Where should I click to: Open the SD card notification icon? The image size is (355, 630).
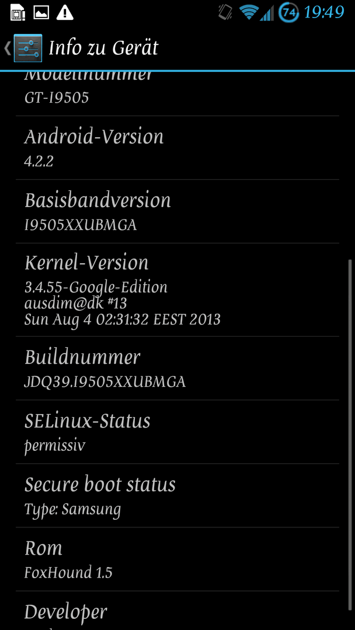18,13
